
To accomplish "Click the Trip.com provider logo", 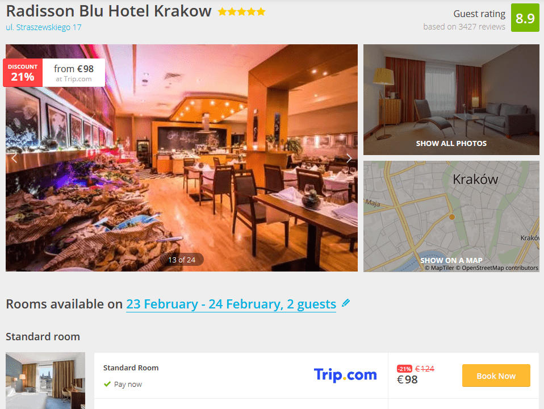I will pos(345,375).
